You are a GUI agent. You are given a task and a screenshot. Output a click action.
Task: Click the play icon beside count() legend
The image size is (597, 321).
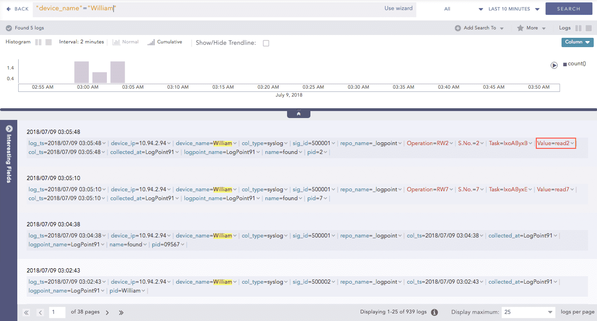[x=554, y=65]
